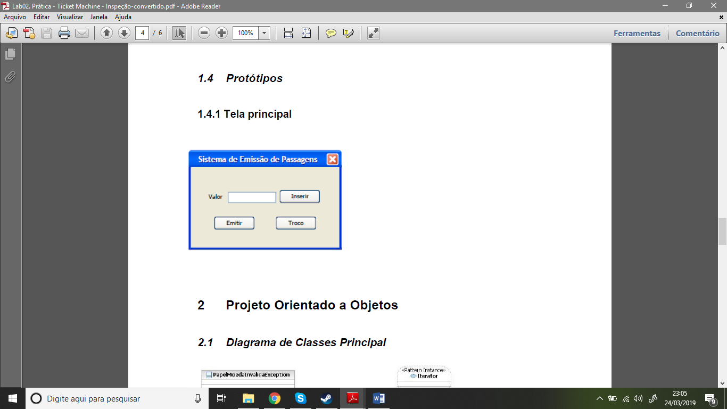Click the battery status tray icon
The width and height of the screenshot is (727, 409).
click(613, 398)
